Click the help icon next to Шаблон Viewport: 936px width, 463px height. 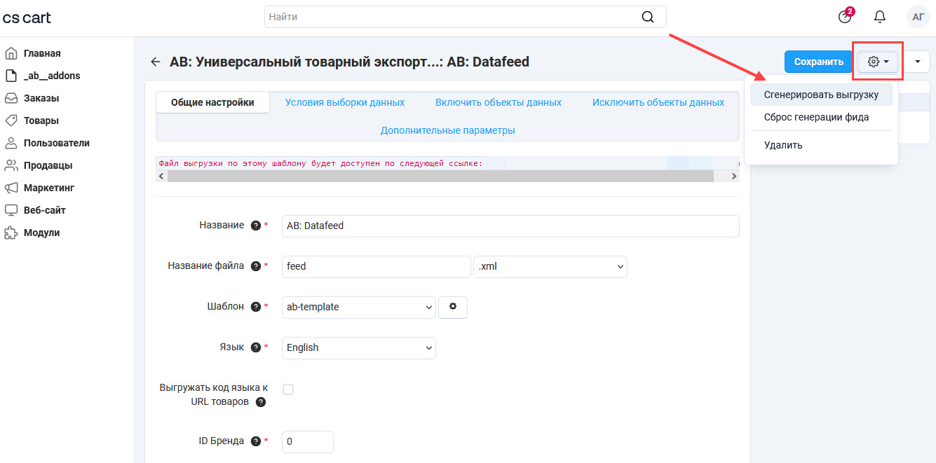point(256,307)
